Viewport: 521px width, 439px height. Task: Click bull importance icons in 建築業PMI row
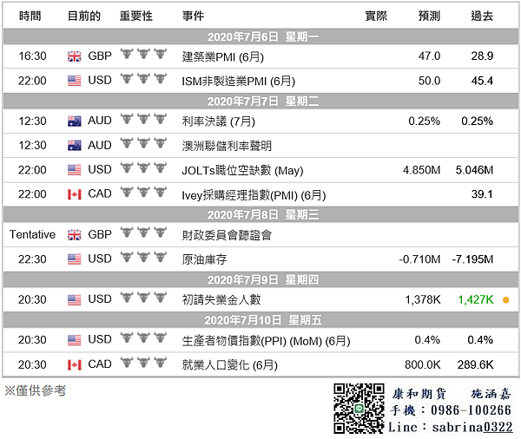143,54
